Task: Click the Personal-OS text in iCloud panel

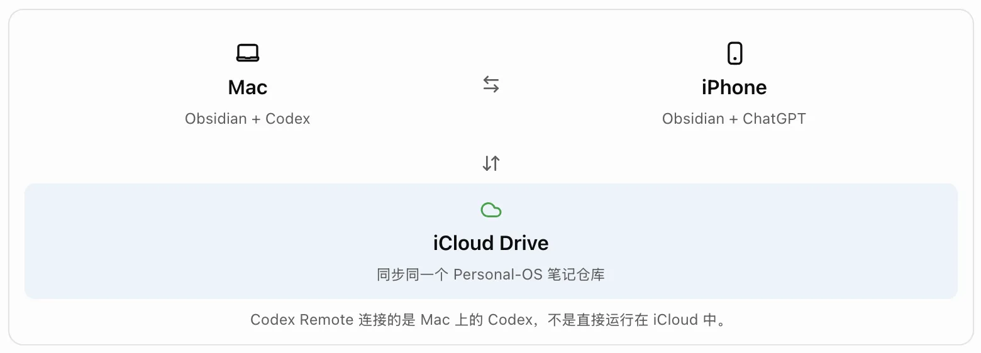Action: [x=498, y=274]
